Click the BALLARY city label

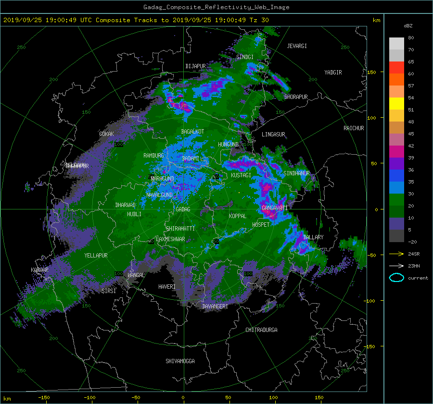pos(313,237)
